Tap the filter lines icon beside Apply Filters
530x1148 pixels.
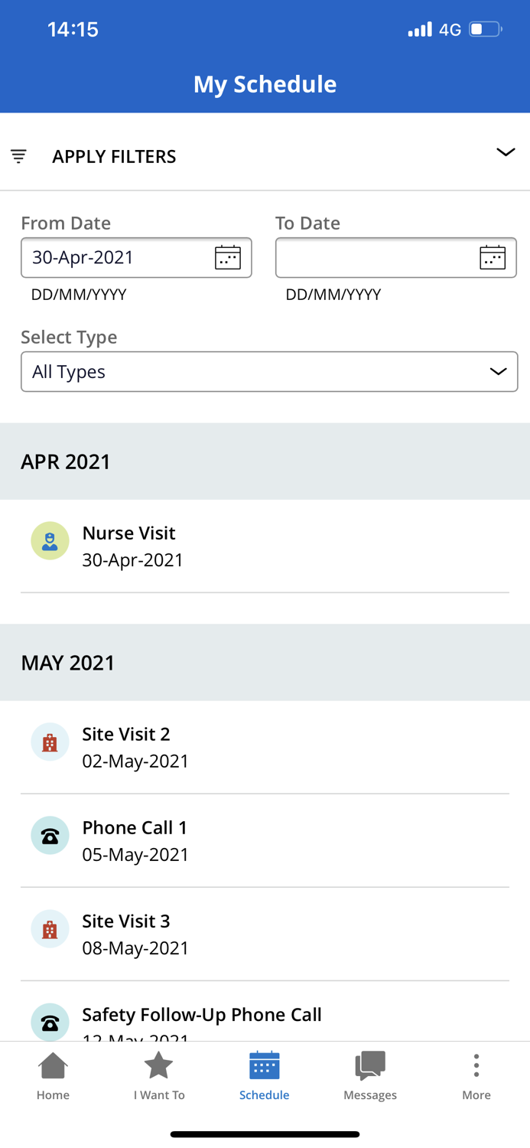19,156
